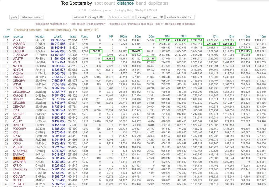Click the advanced search button
This screenshot has width=269, height=187.
(32, 17)
